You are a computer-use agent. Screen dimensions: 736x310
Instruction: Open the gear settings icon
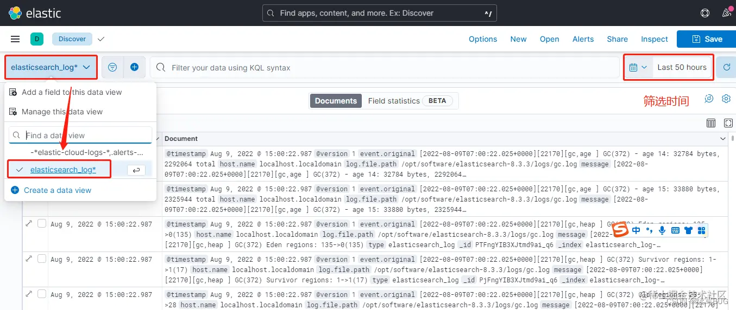point(726,99)
